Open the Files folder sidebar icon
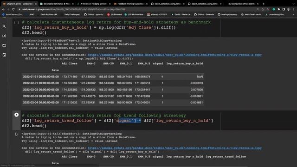The width and height of the screenshot is (297, 167). point(4,45)
